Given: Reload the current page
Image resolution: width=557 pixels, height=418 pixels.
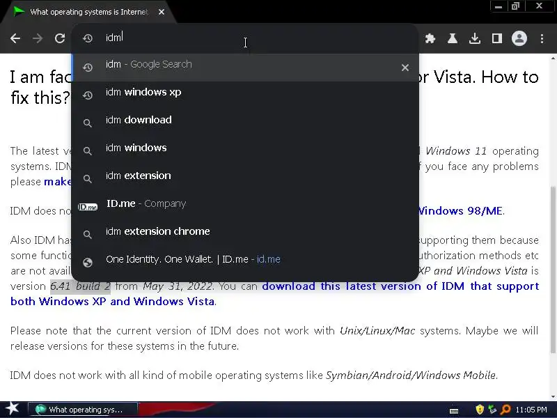Looking at the screenshot, I should (x=60, y=38).
